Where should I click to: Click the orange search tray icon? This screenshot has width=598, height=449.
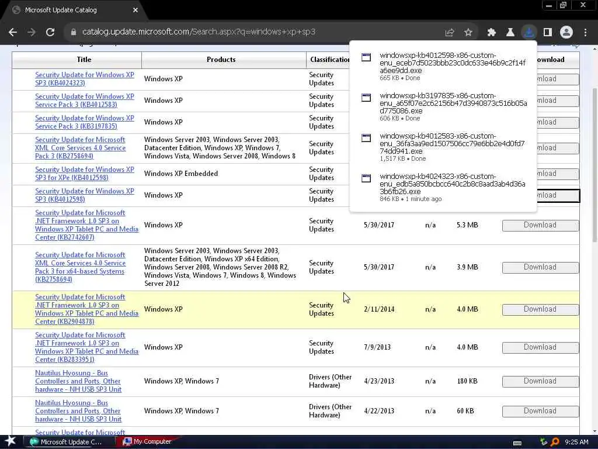[555, 442]
